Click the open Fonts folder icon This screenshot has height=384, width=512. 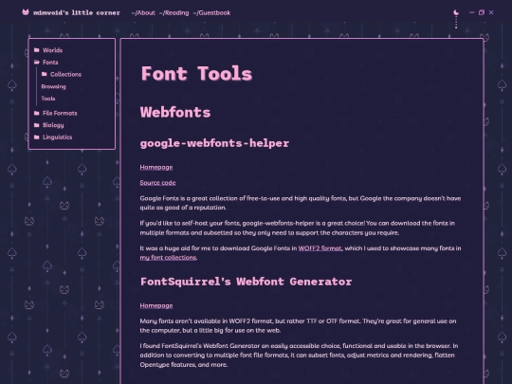[x=37, y=62]
